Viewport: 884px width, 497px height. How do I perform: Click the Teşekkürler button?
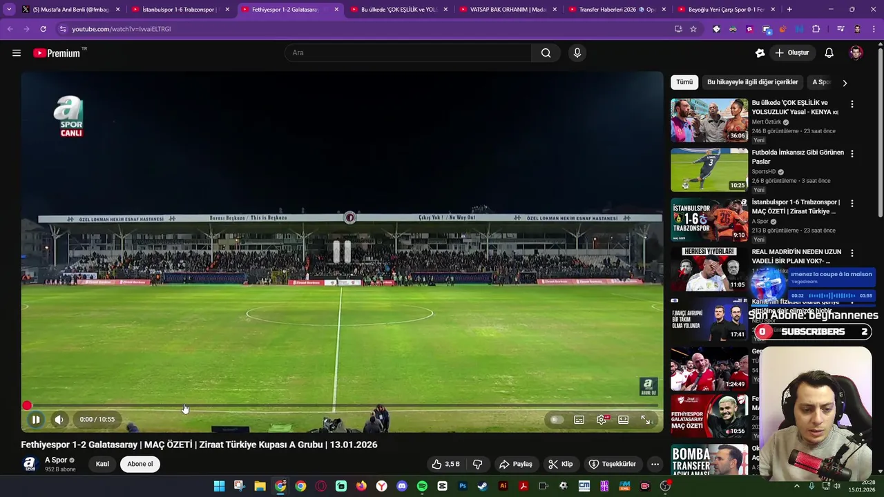pos(612,464)
